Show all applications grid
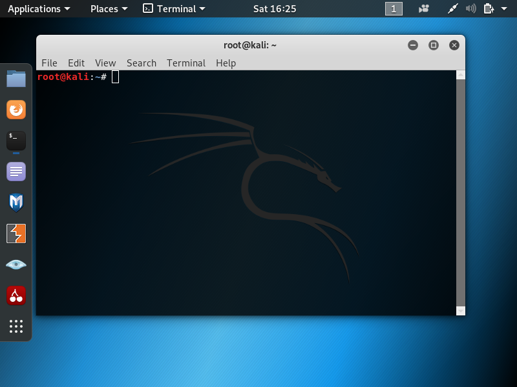This screenshot has width=517, height=387. pyautogui.click(x=16, y=326)
